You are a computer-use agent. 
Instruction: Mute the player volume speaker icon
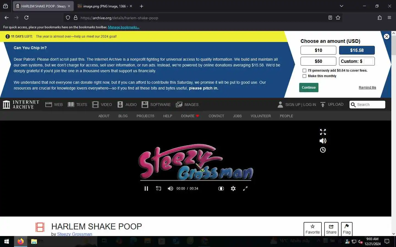point(170,189)
